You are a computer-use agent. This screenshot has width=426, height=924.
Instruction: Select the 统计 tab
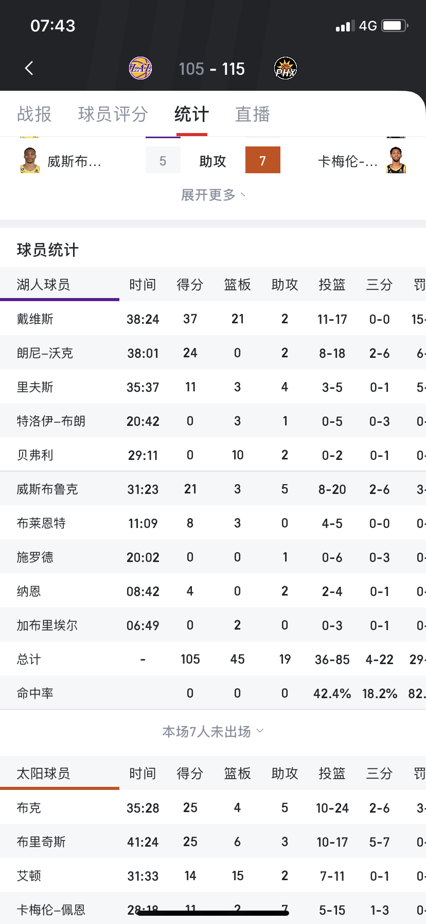192,114
